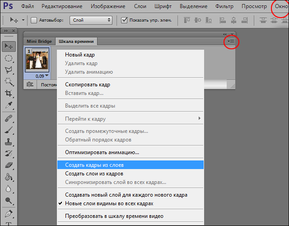Select the Crop tool
Viewport: 289px width, 226px height.
8,94
